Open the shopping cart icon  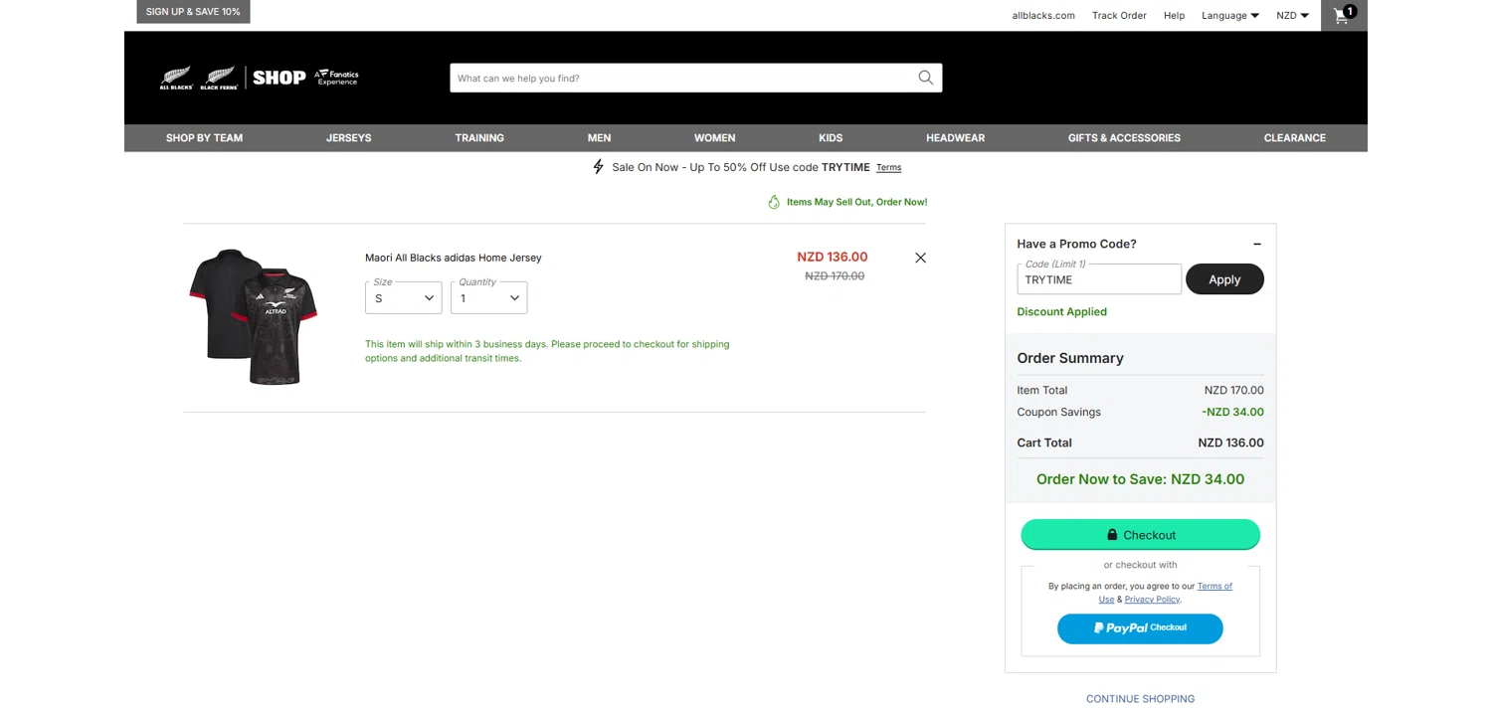1344,15
